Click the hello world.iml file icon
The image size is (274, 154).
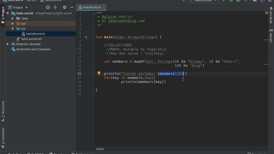tap(18, 39)
